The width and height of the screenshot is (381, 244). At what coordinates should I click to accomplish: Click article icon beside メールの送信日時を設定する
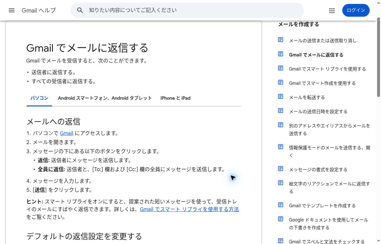point(280,111)
